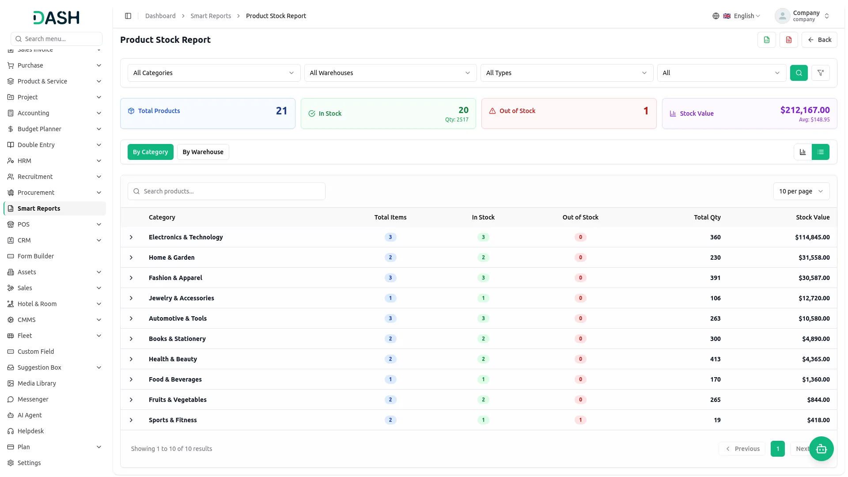The height and width of the screenshot is (477, 848).
Task: Click the Search products field
Action: coord(227,191)
